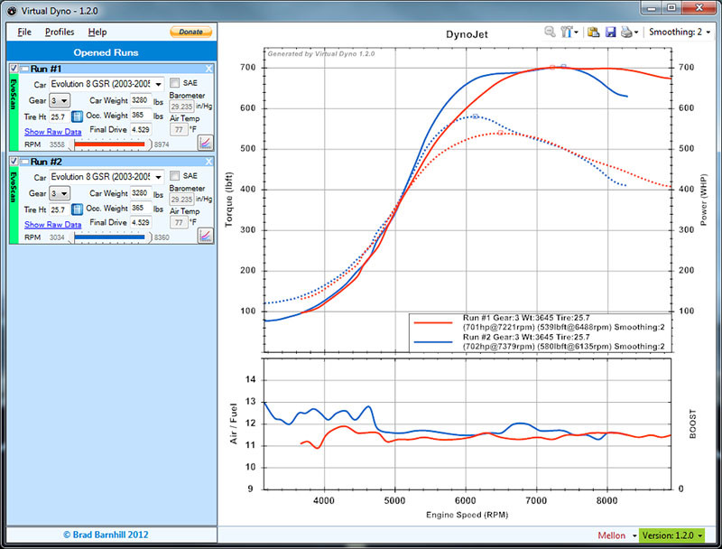Image resolution: width=722 pixels, height=549 pixels.
Task: Click the Opened Runs panel header
Action: click(111, 52)
